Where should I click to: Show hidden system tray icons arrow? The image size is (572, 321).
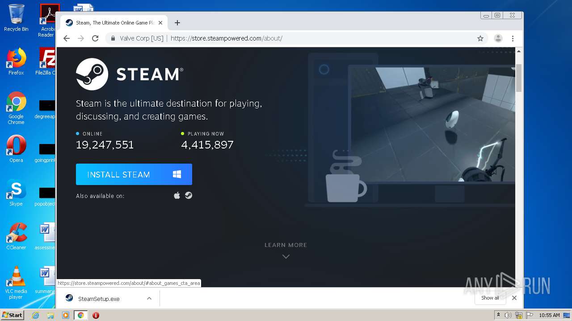[x=498, y=315]
